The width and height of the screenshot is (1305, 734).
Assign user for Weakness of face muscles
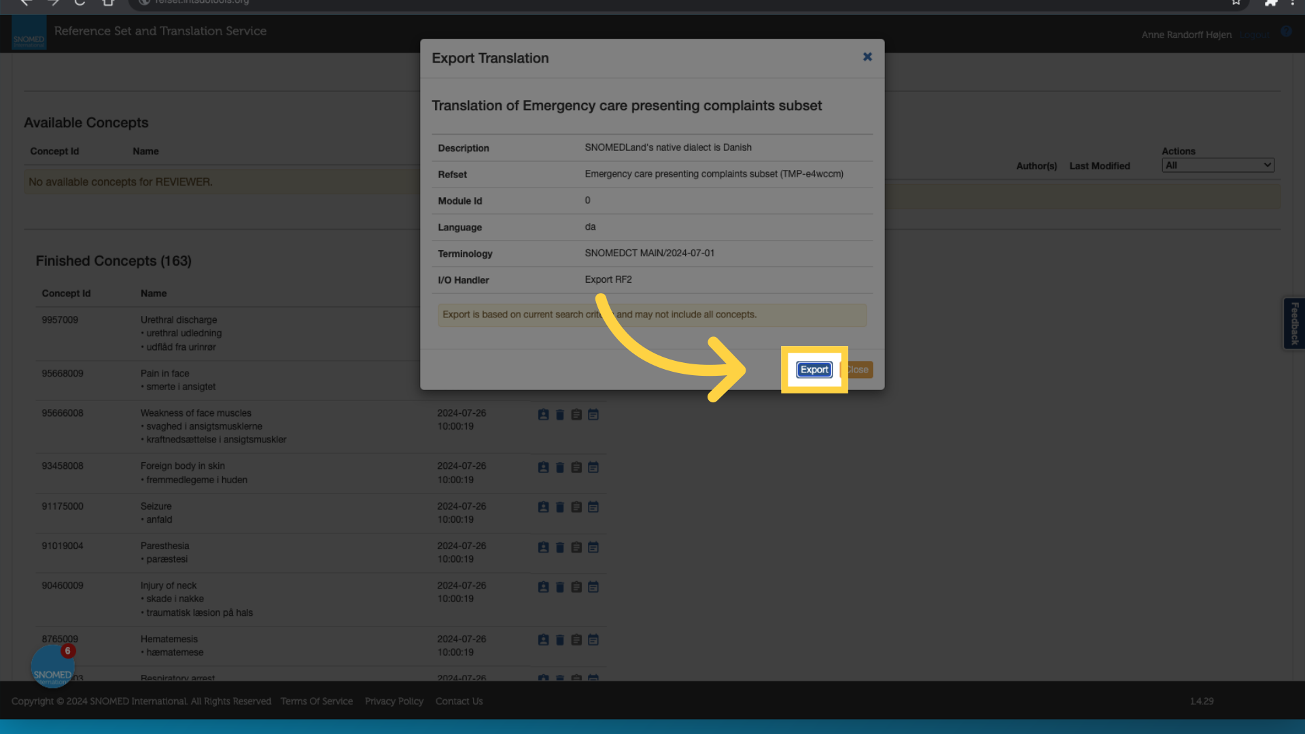(x=543, y=415)
